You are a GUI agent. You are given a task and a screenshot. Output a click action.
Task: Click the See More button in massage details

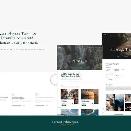(110, 80)
